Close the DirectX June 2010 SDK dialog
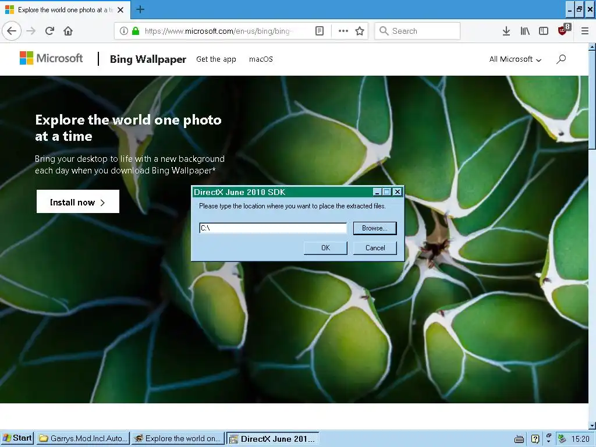This screenshot has height=447, width=596. [397, 192]
